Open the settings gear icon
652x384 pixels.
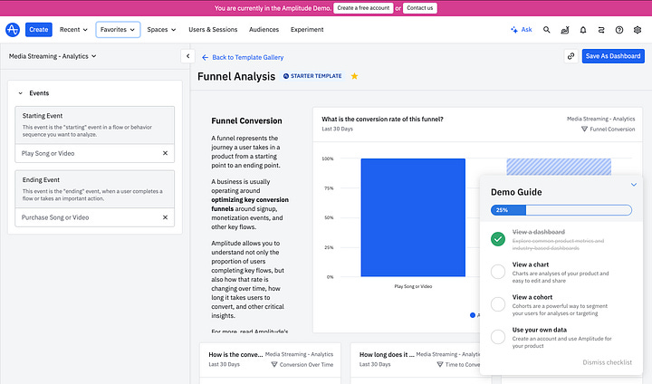638,30
